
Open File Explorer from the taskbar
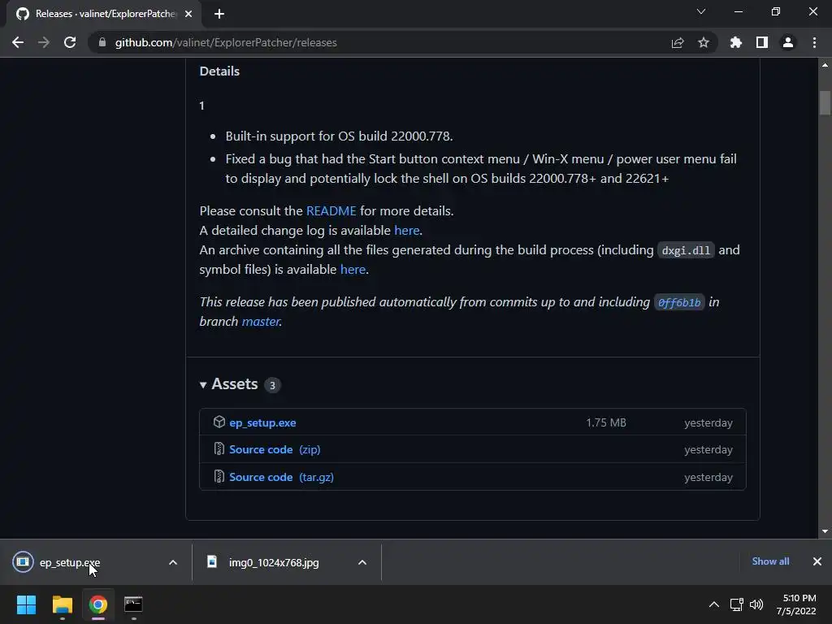(62, 604)
